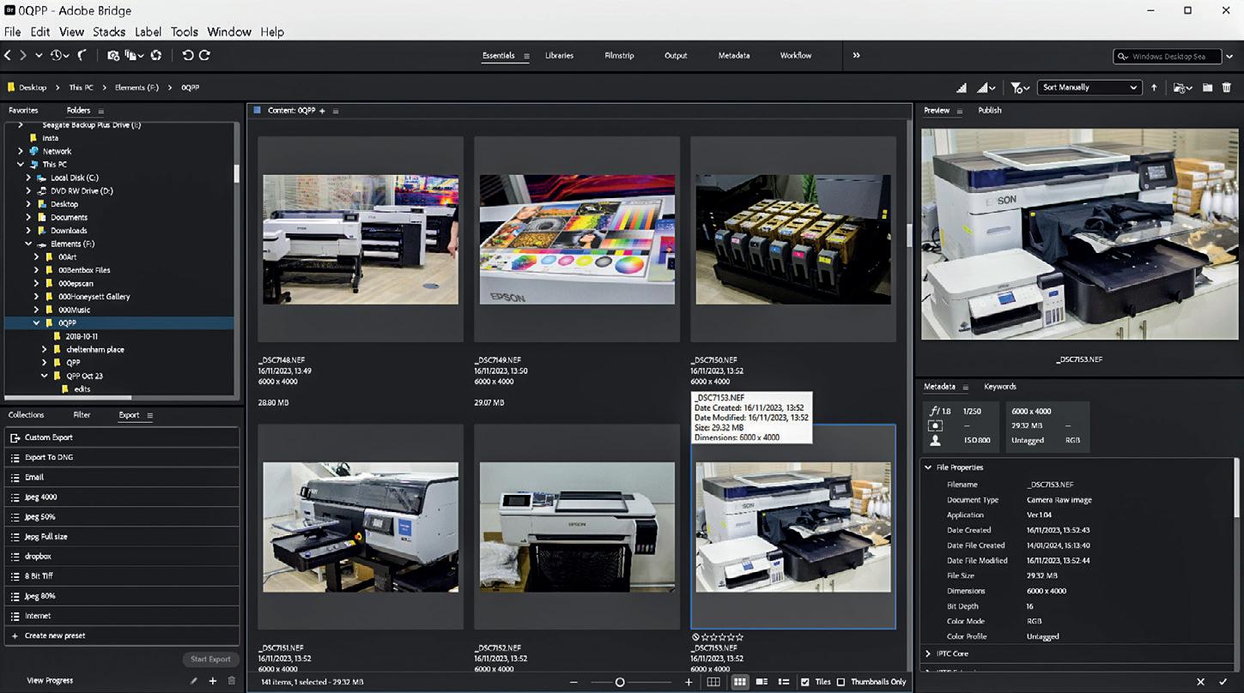Switch to the Filmstrip workspace tab
This screenshot has height=693, width=1244.
(619, 56)
